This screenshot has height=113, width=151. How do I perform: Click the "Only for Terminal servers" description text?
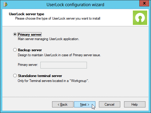click(53, 81)
